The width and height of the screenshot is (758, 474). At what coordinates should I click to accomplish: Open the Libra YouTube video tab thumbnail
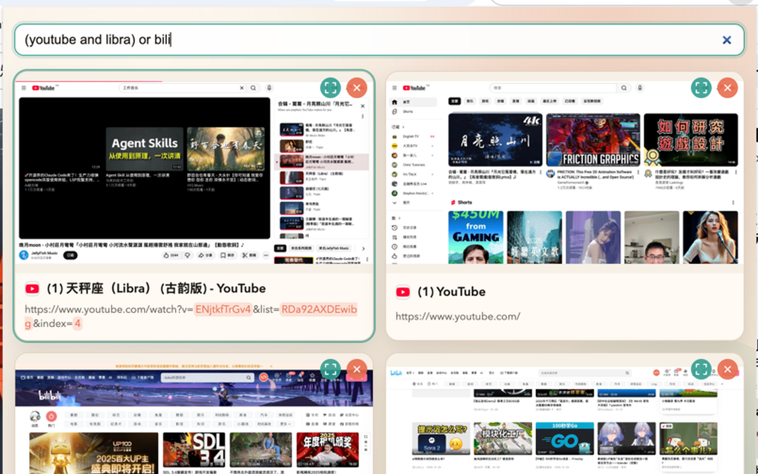tap(194, 172)
